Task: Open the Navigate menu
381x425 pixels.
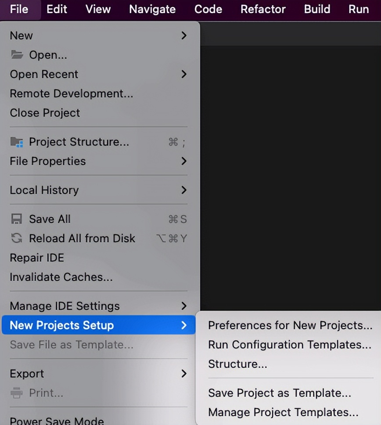Action: point(152,9)
